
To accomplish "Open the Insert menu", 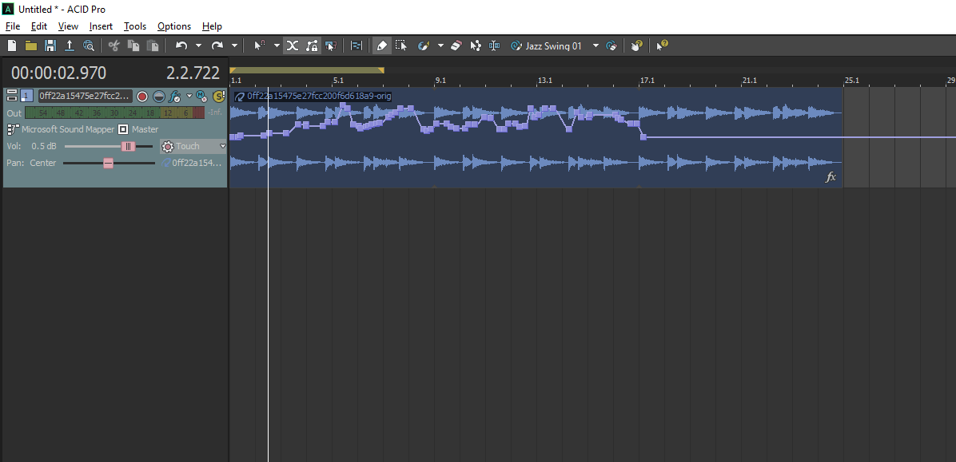I will tap(101, 26).
